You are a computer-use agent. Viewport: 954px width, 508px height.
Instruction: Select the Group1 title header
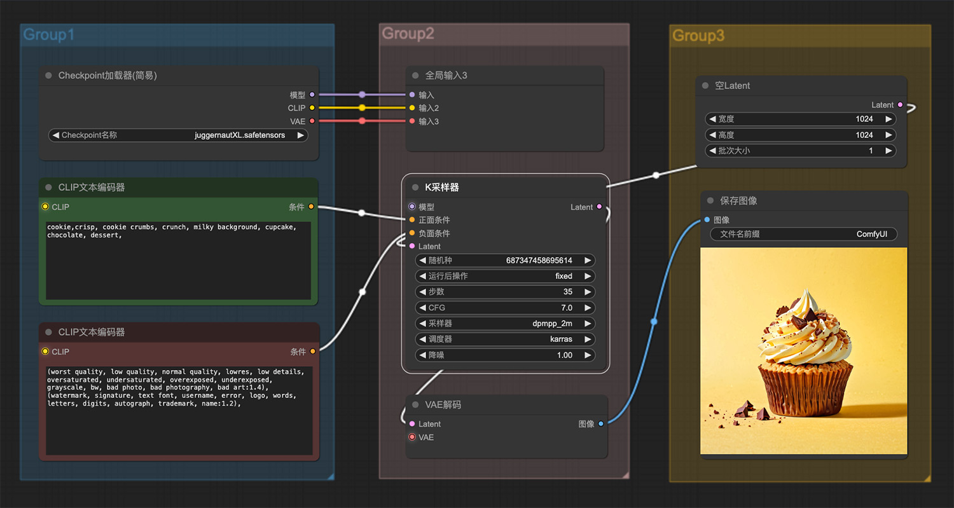coord(49,35)
